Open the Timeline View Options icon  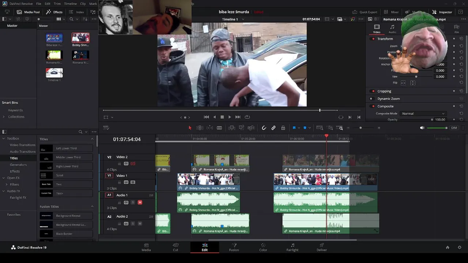click(x=106, y=128)
